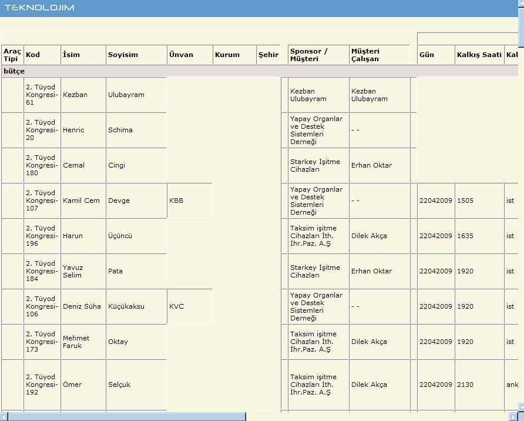This screenshot has height=421, width=524.
Task: Click the first name Harun
Action: click(72, 236)
